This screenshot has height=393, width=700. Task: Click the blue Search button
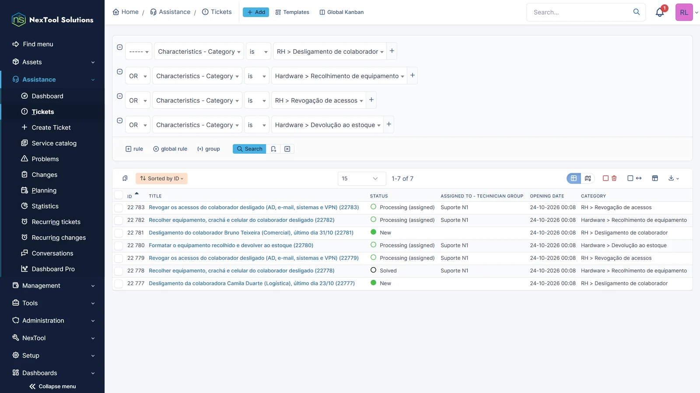[249, 149]
